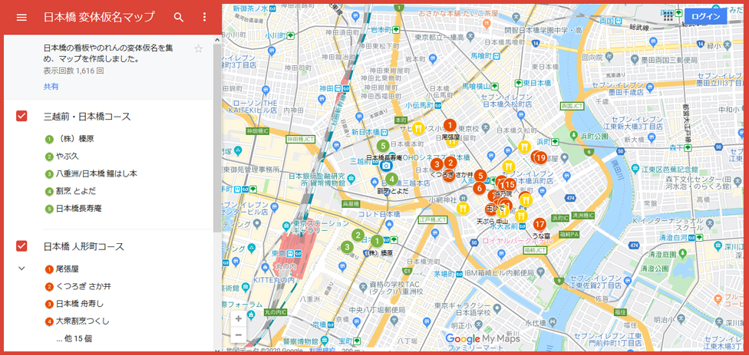Image resolution: width=749 pixels, height=356 pixels.
Task: Click the 表示回数 1,616 回 view count
Action: [x=74, y=71]
